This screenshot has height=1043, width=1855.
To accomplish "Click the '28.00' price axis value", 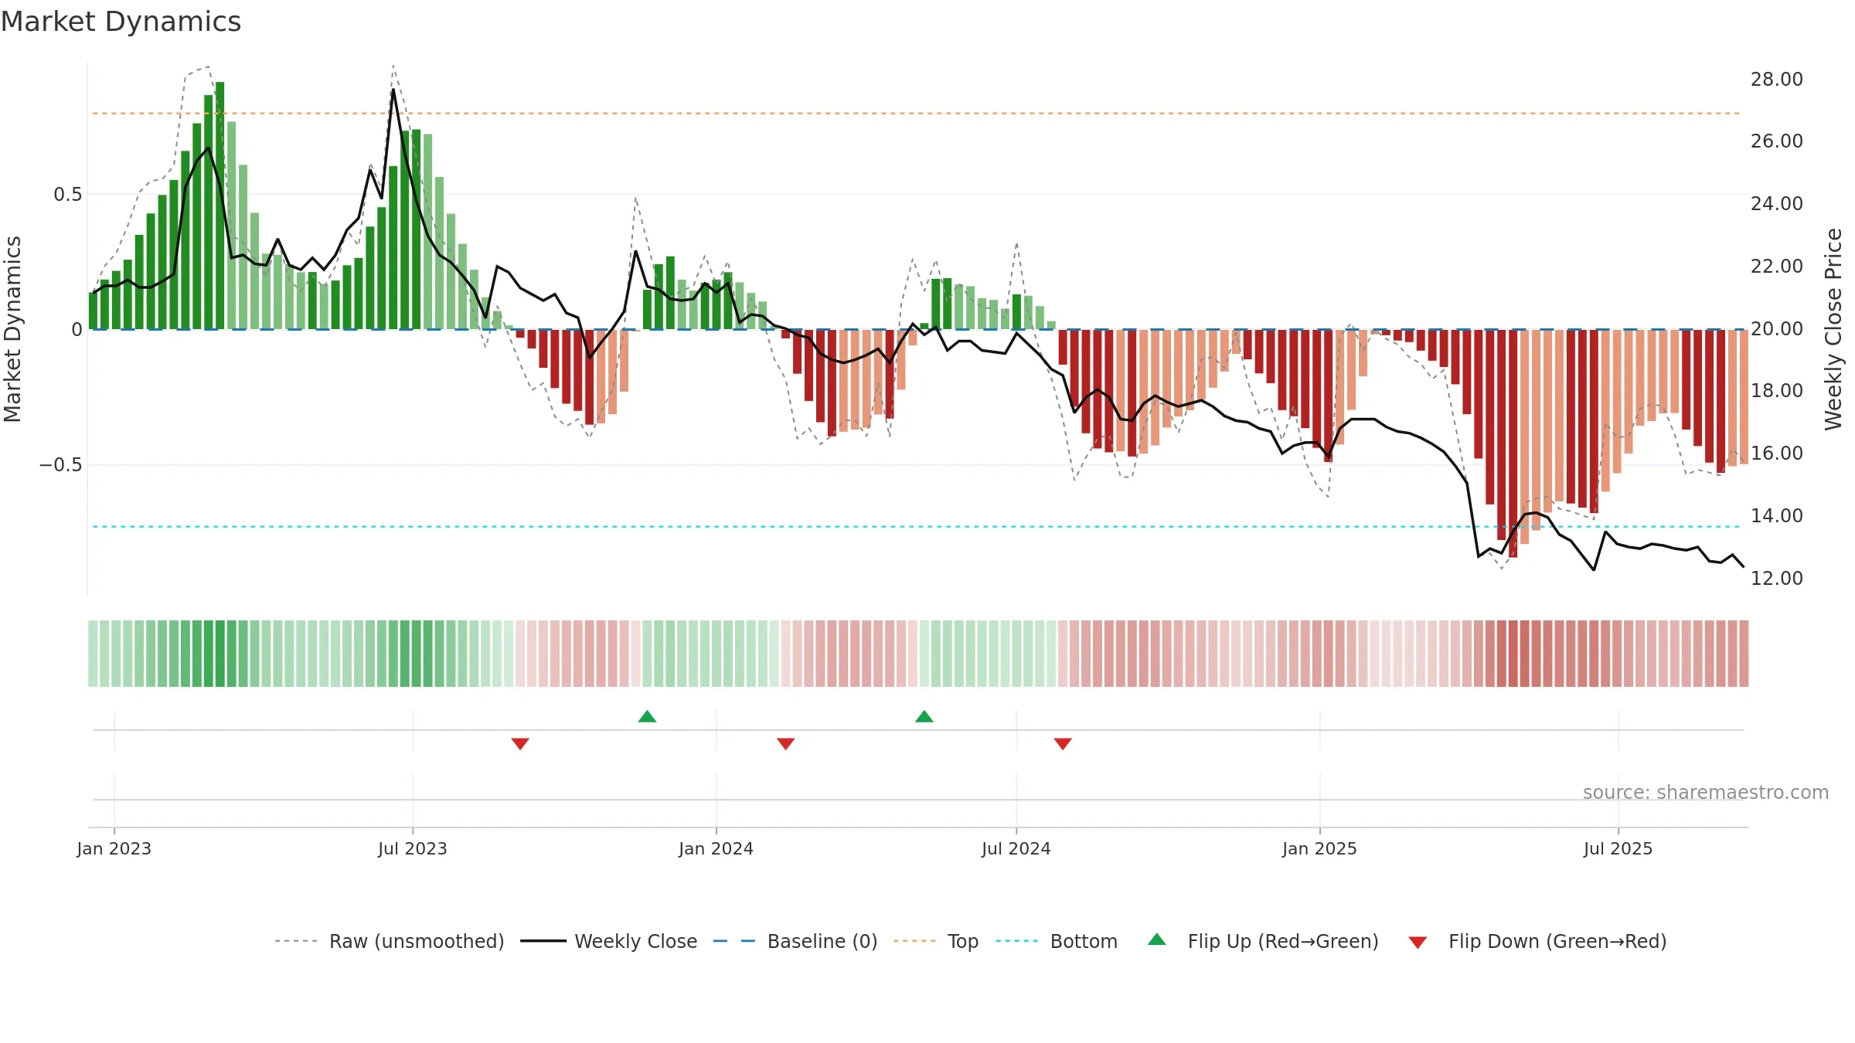I will [1777, 79].
